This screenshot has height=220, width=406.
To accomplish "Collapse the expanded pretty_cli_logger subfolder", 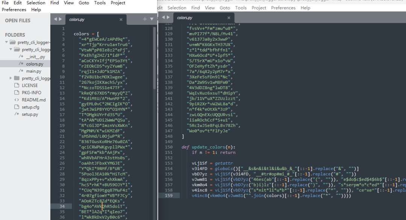I will [x=11, y=49].
